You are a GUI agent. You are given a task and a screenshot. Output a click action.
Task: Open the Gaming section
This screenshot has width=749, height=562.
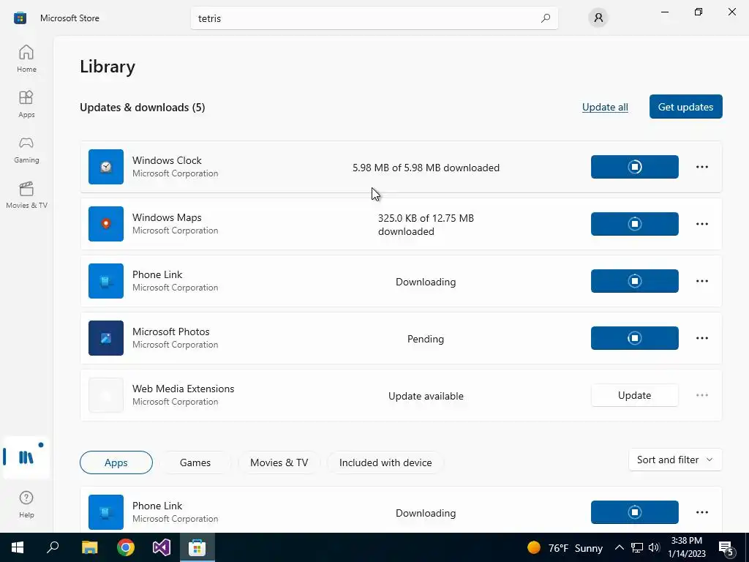point(26,149)
